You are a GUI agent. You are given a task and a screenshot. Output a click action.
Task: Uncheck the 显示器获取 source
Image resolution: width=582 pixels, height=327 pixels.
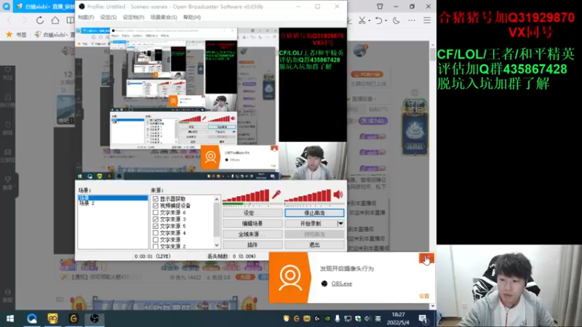click(156, 199)
